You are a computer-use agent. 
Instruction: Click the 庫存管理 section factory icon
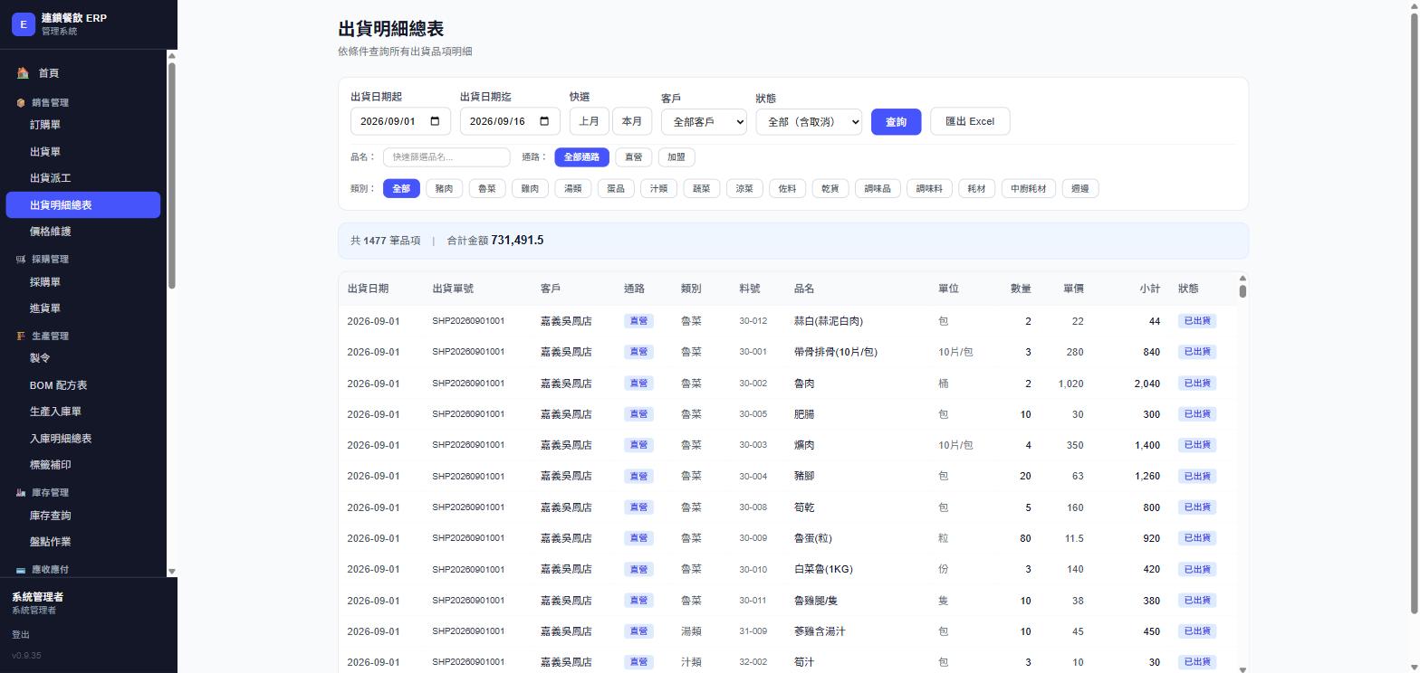coord(21,492)
